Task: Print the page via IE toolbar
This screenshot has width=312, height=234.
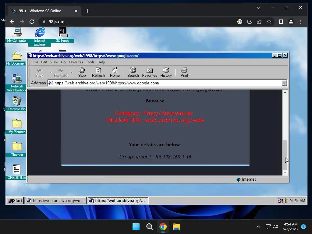Action: (x=184, y=73)
